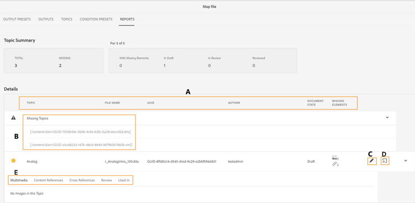Open the Content References sub-tab
The height and width of the screenshot is (203, 415).
tap(49, 180)
